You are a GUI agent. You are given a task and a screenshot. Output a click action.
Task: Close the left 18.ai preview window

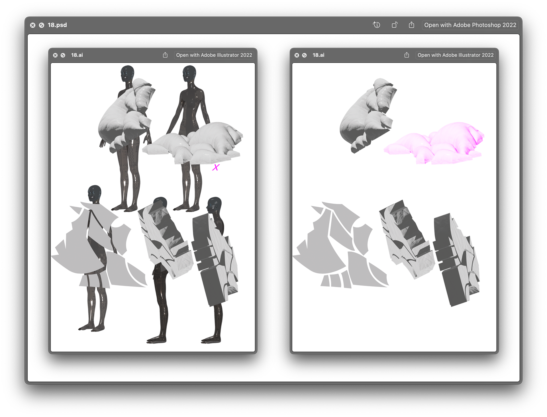55,55
